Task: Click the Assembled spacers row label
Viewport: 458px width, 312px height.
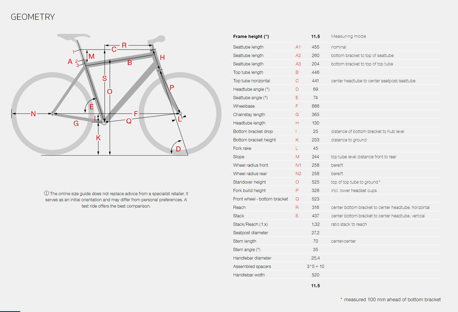Action: (x=252, y=266)
